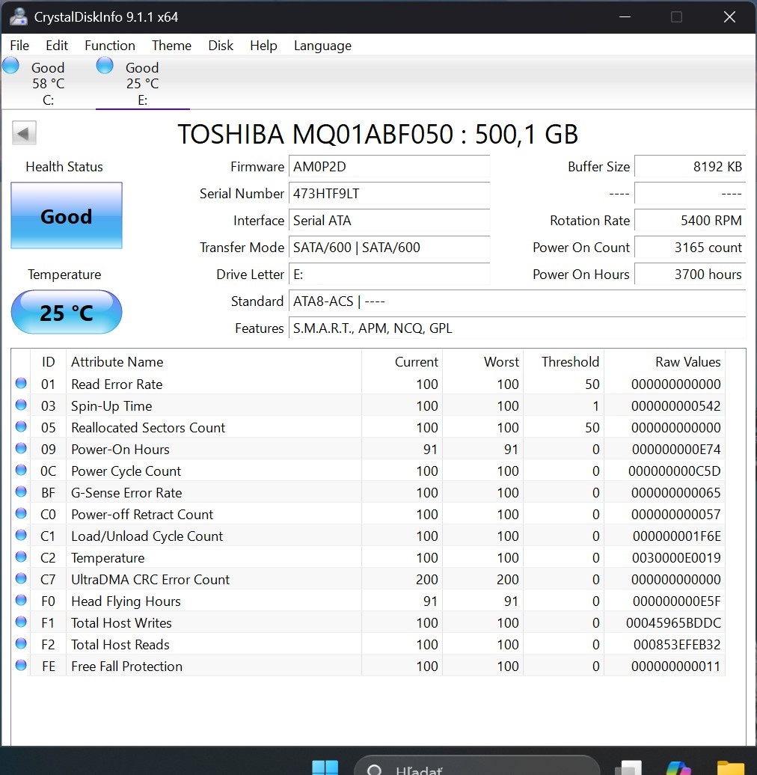
Task: Launch Copilot from the taskbar
Action: click(x=677, y=768)
